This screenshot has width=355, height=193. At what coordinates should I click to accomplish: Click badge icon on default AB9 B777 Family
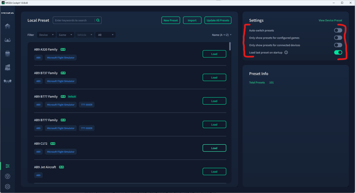point(63,97)
